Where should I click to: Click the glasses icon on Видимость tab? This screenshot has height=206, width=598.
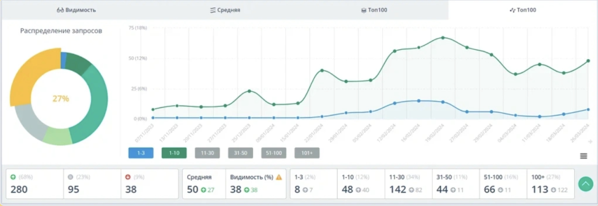(60, 10)
